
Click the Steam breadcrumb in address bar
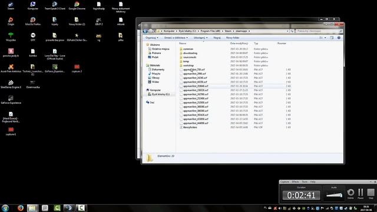point(228,31)
